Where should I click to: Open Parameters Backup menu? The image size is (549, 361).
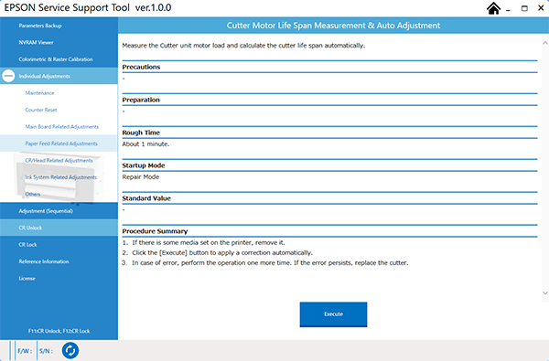point(59,26)
